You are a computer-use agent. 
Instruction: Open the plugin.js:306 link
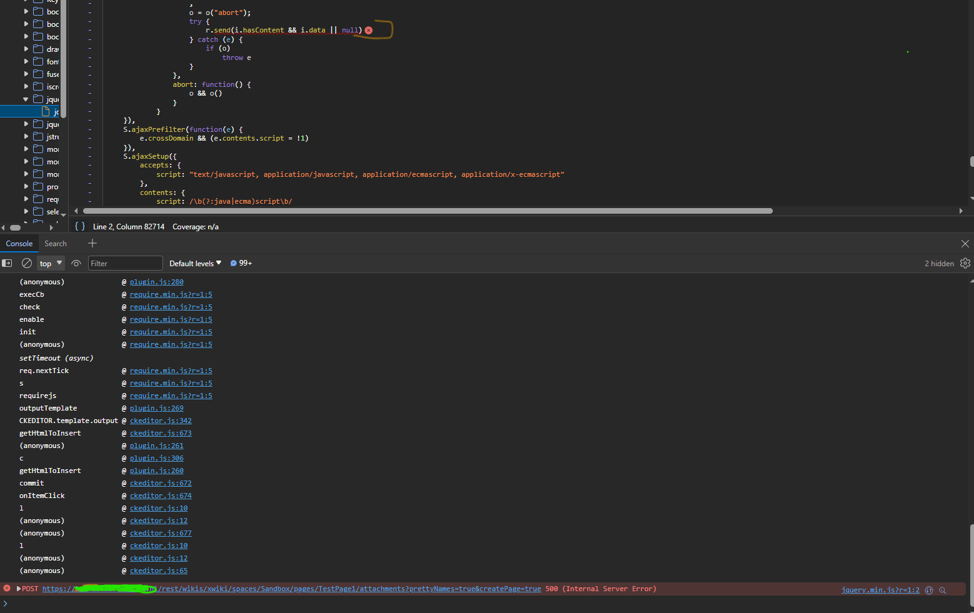coord(157,458)
